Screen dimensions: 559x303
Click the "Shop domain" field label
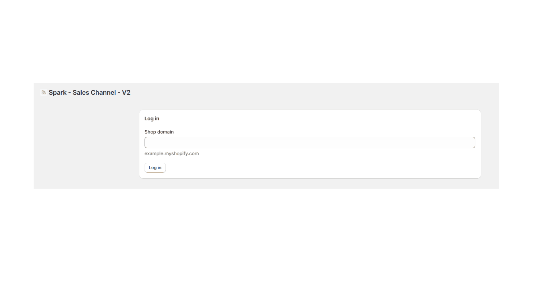pos(159,132)
